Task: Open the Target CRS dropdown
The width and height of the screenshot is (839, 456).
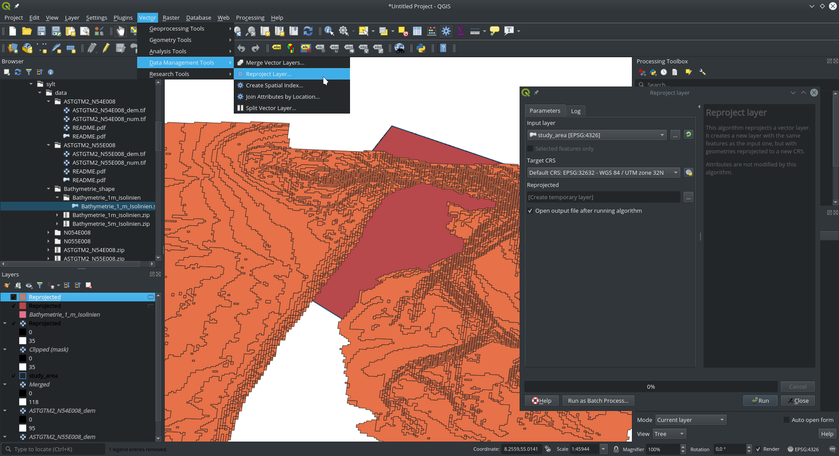Action: pos(676,173)
